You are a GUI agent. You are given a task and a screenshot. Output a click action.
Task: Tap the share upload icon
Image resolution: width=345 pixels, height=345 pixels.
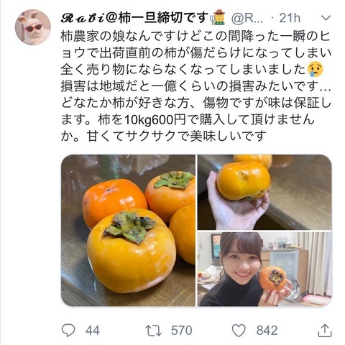click(325, 331)
